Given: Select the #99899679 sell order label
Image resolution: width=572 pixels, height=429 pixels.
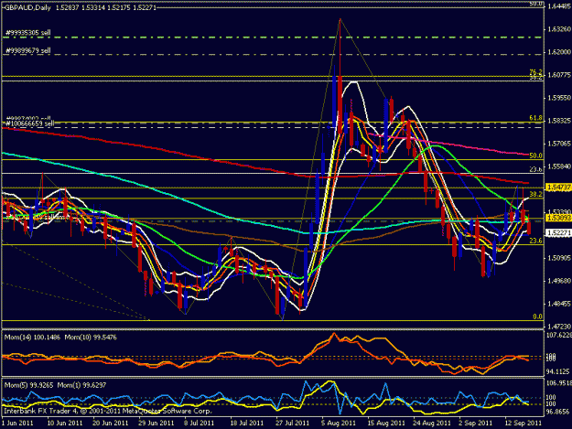Looking at the screenshot, I should click(x=28, y=50).
